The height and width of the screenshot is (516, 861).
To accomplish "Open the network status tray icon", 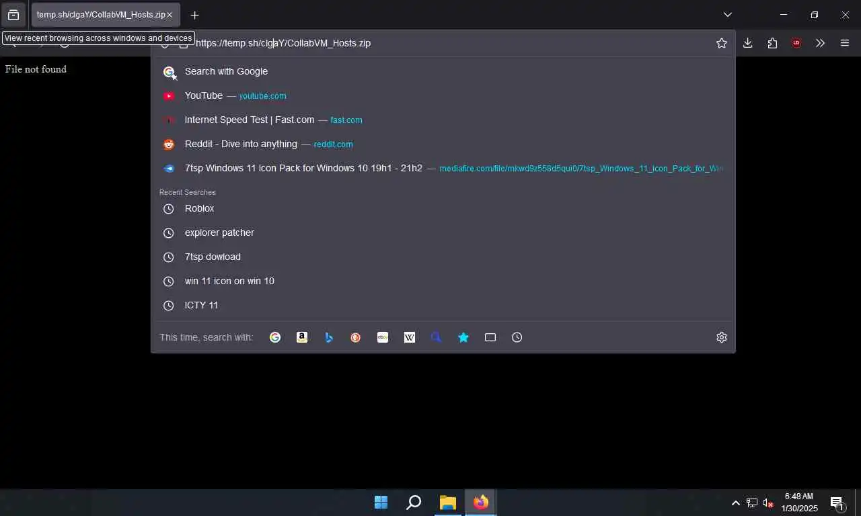I will point(752,503).
